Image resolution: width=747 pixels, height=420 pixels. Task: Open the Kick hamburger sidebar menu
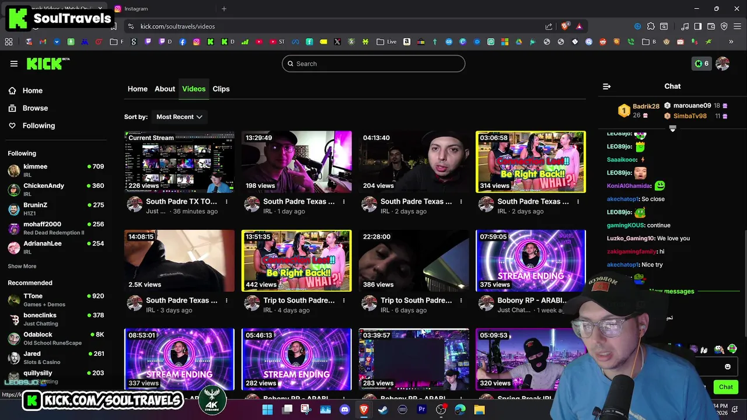coord(14,64)
